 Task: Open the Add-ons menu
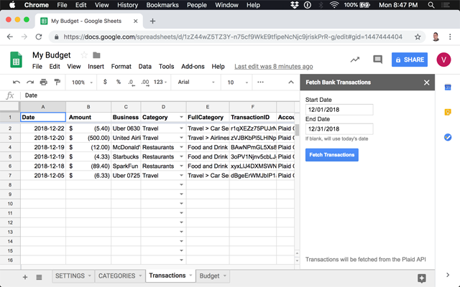[x=192, y=67]
